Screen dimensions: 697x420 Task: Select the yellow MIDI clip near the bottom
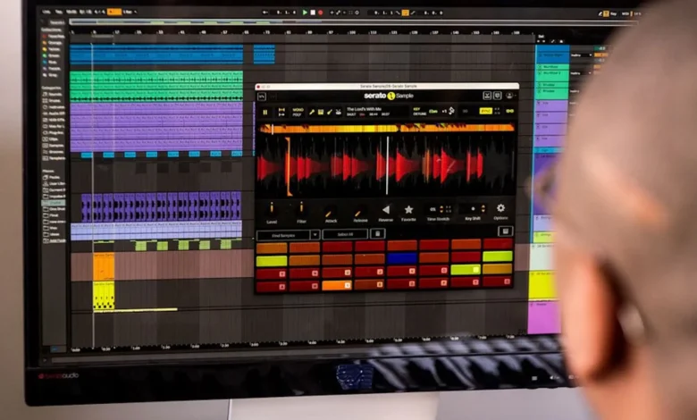point(104,296)
